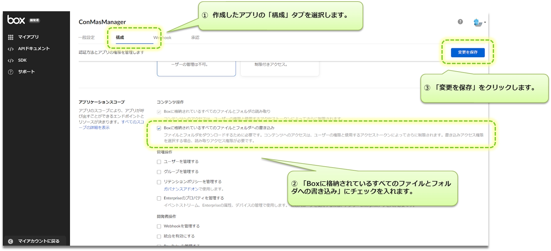The image size is (551, 251).
Task: Click the Box logo in sidebar
Action: point(16,20)
